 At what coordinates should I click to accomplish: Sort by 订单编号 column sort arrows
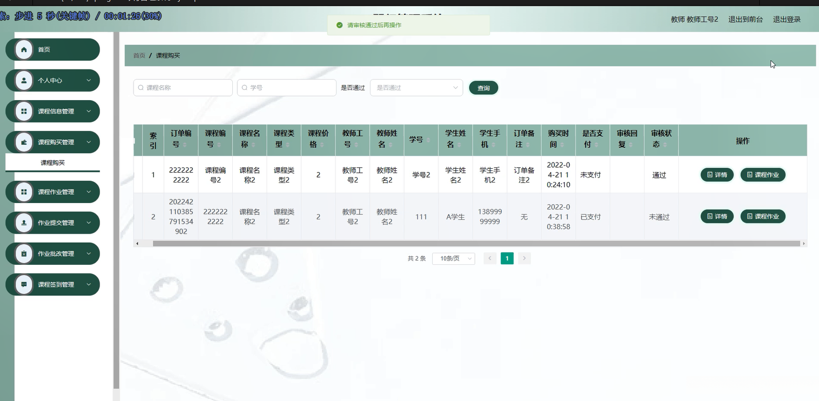coord(185,145)
